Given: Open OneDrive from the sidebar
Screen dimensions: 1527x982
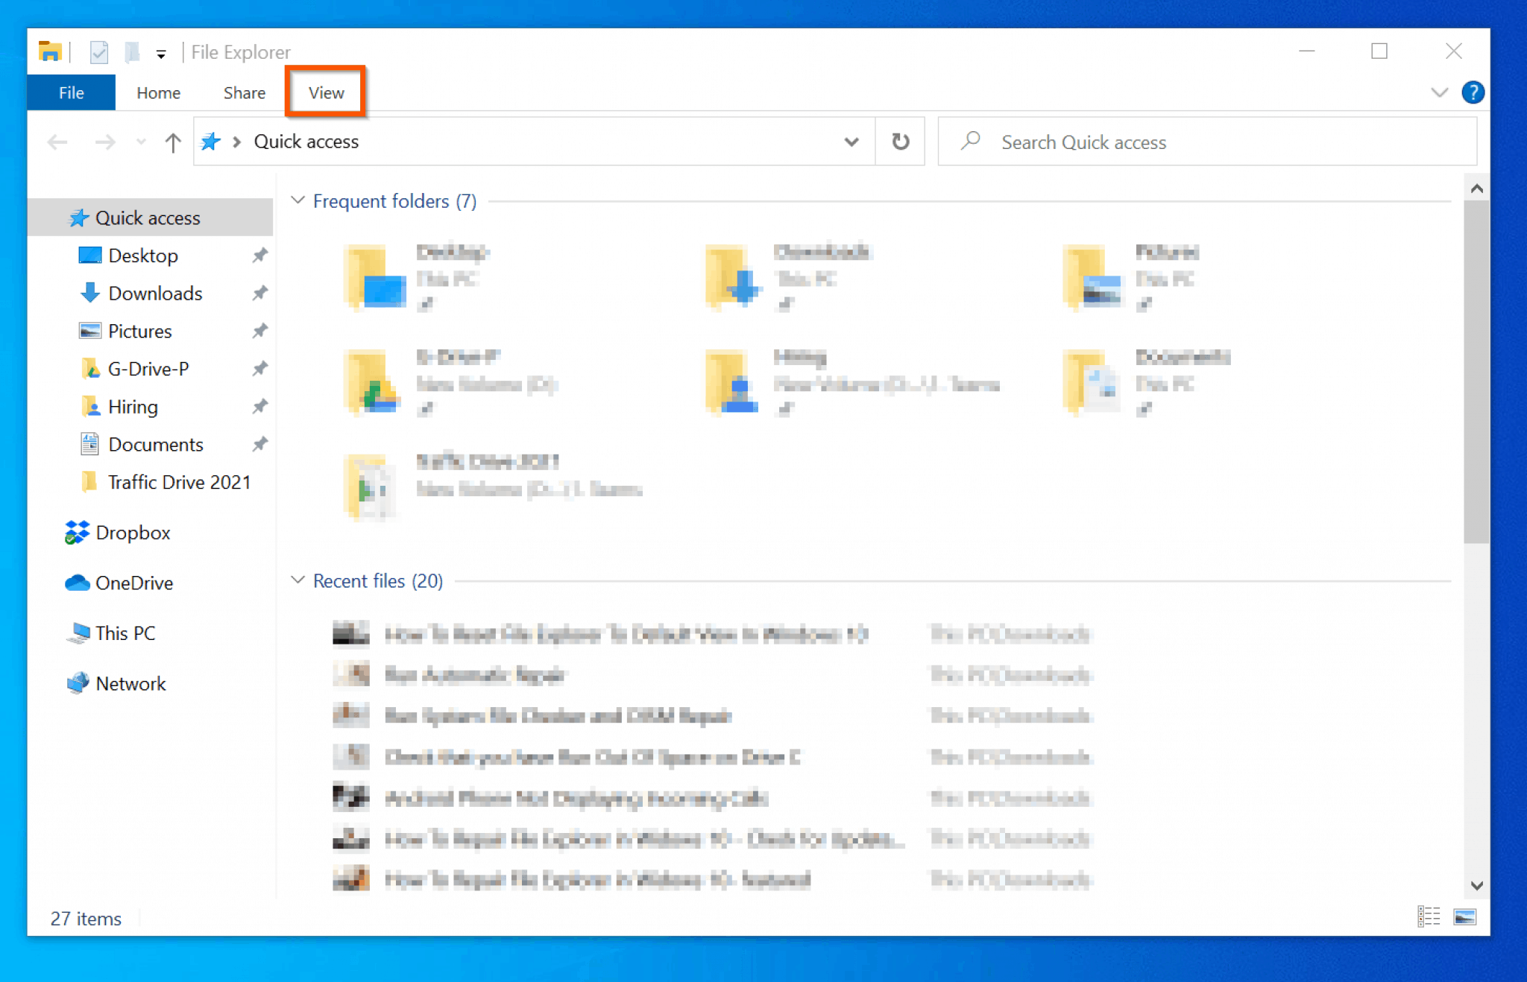Looking at the screenshot, I should pyautogui.click(x=133, y=583).
